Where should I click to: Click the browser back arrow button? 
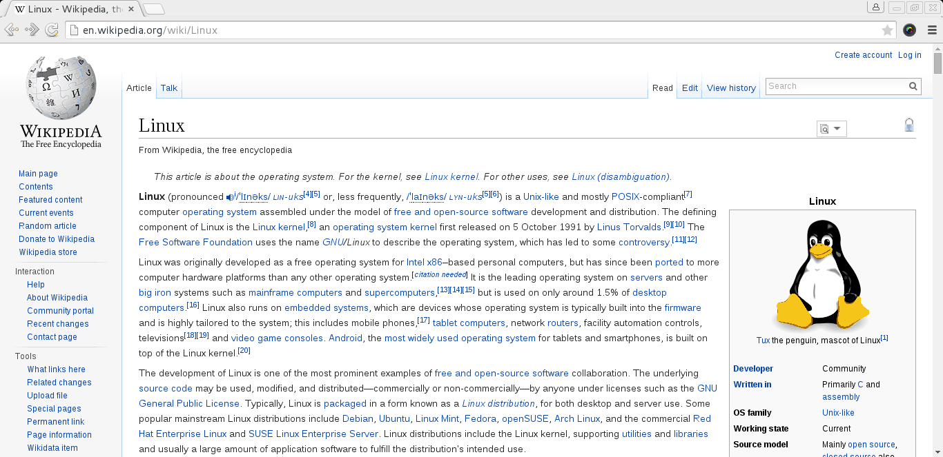(x=11, y=30)
